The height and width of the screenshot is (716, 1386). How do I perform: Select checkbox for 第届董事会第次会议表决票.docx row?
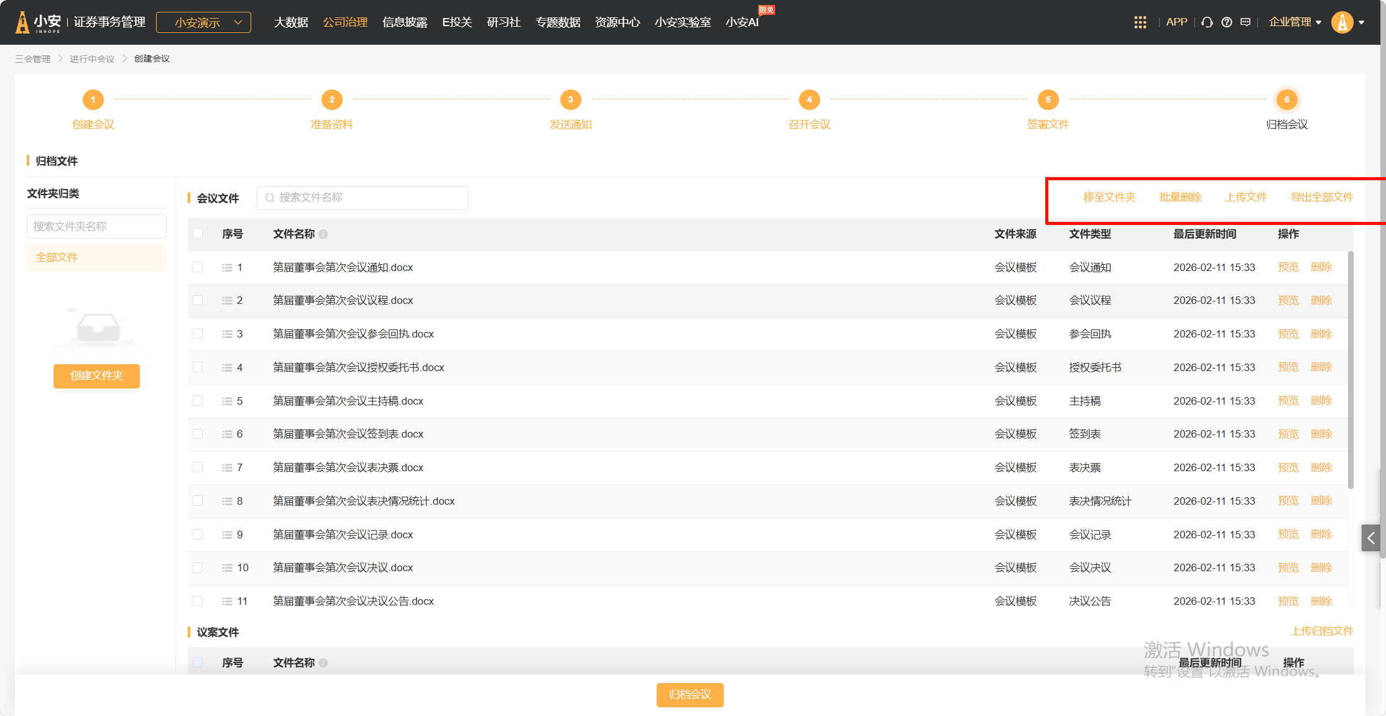pyautogui.click(x=198, y=467)
